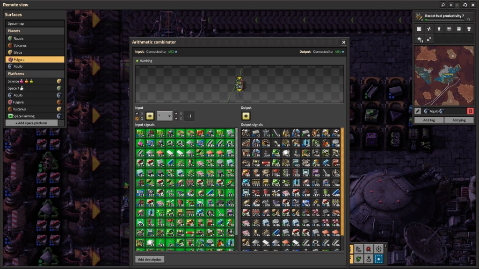Open the Rocket fuel productivity 7 research icon
Screen dimensions: 479x269
click(419, 16)
